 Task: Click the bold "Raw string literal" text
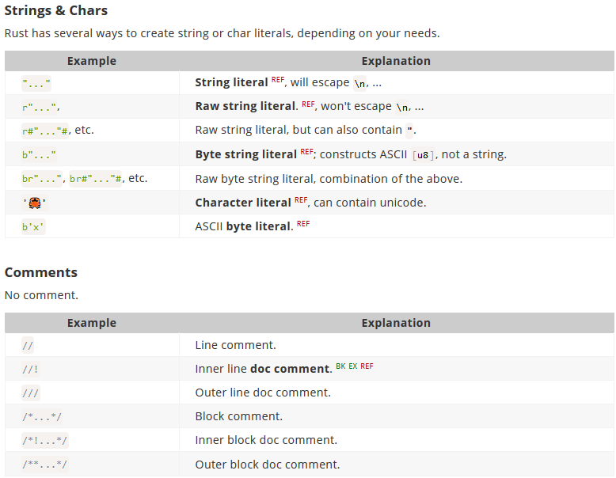pyautogui.click(x=245, y=106)
